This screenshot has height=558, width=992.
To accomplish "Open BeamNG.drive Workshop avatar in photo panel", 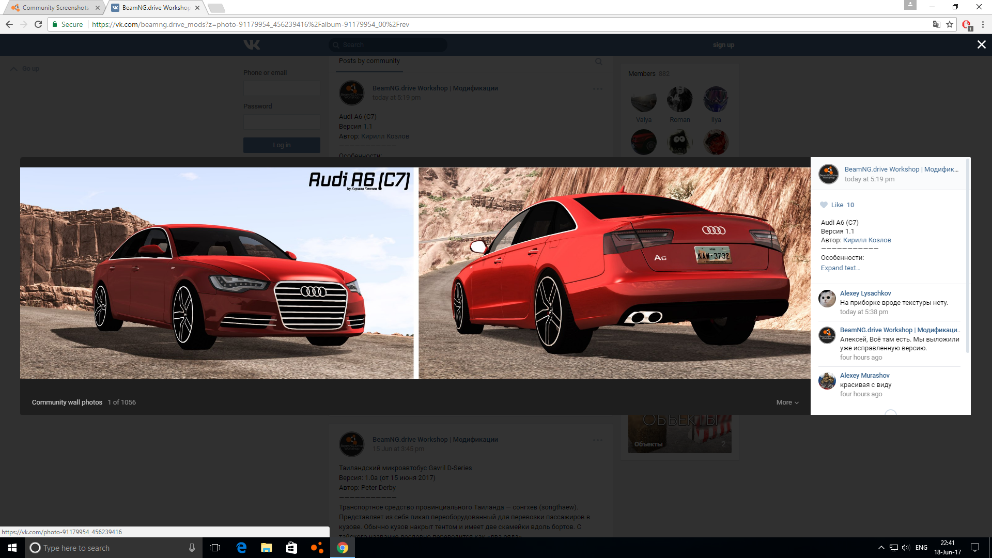I will pyautogui.click(x=829, y=174).
